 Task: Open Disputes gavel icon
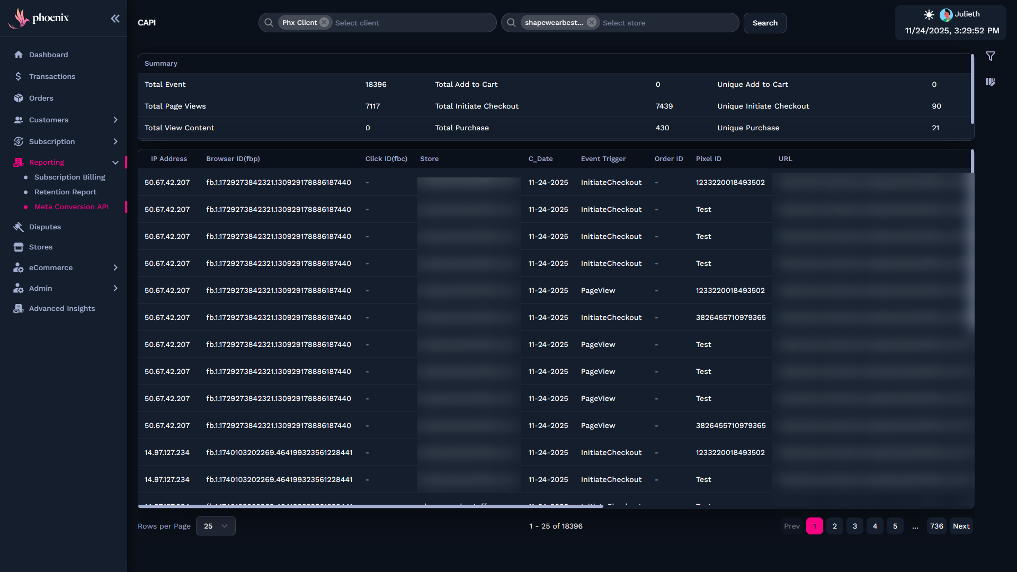[19, 227]
